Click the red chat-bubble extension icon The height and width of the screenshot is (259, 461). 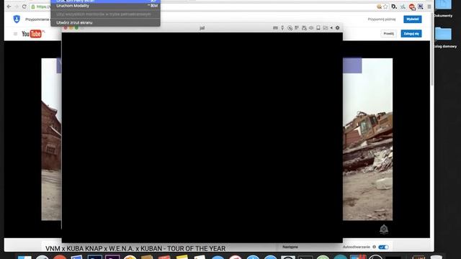click(412, 6)
